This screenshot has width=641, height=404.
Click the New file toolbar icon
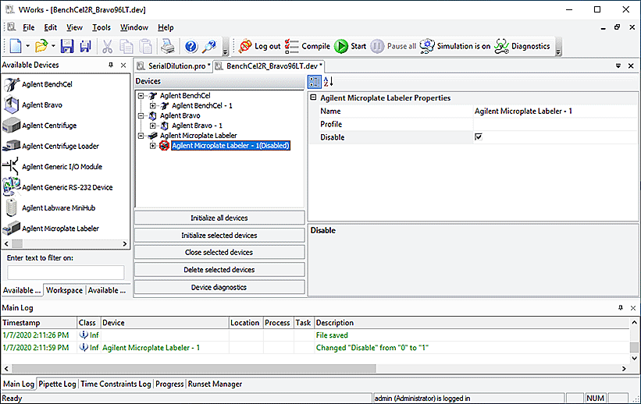coord(16,46)
